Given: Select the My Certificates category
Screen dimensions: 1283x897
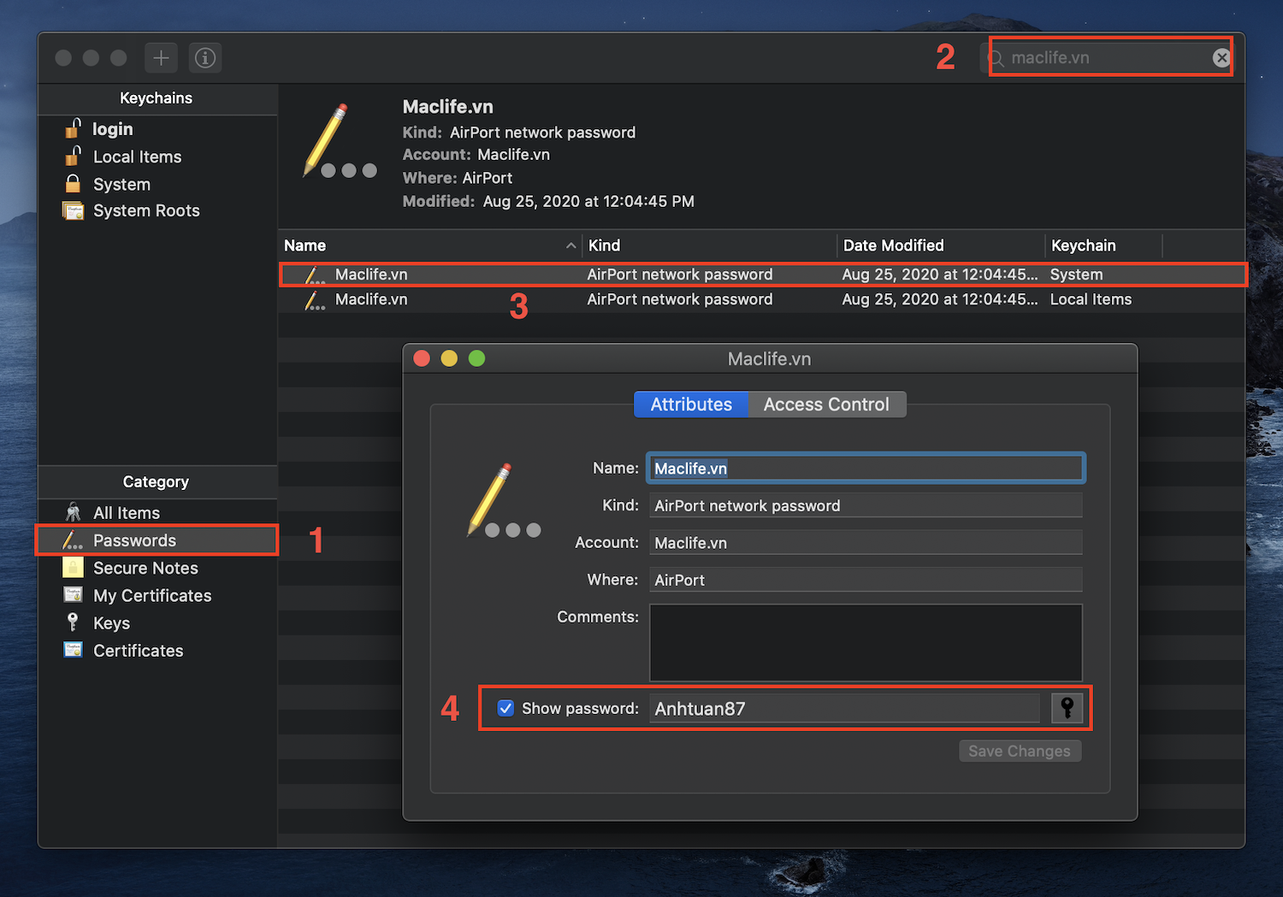Looking at the screenshot, I should [x=152, y=595].
